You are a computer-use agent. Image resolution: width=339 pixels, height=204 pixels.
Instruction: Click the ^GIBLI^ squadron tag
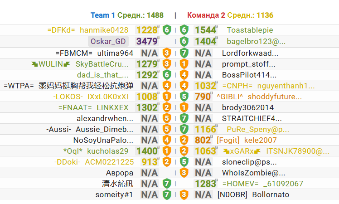(230, 97)
